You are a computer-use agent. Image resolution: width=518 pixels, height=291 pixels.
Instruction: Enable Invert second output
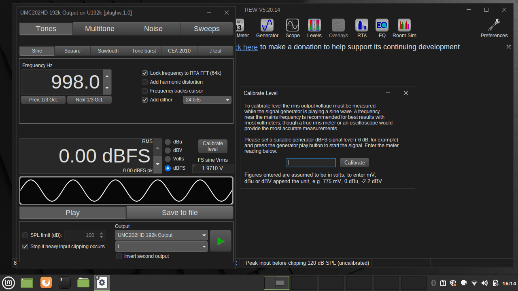(119, 256)
